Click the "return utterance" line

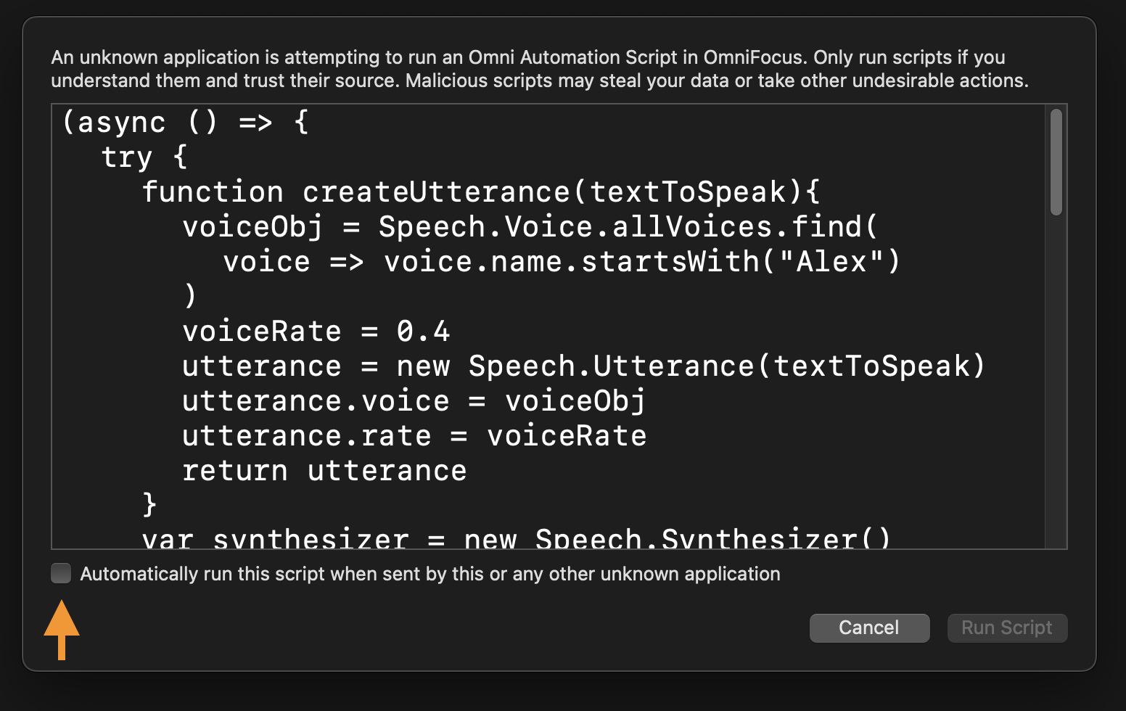coord(324,470)
